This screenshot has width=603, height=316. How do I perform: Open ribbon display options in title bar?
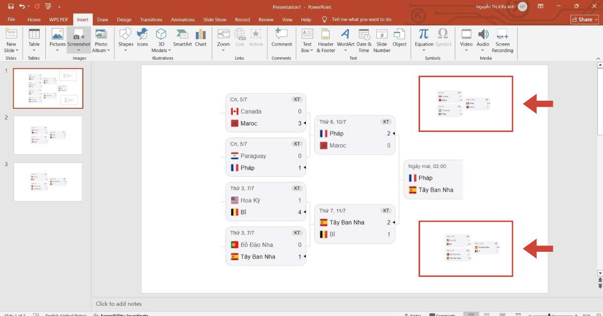(x=541, y=7)
